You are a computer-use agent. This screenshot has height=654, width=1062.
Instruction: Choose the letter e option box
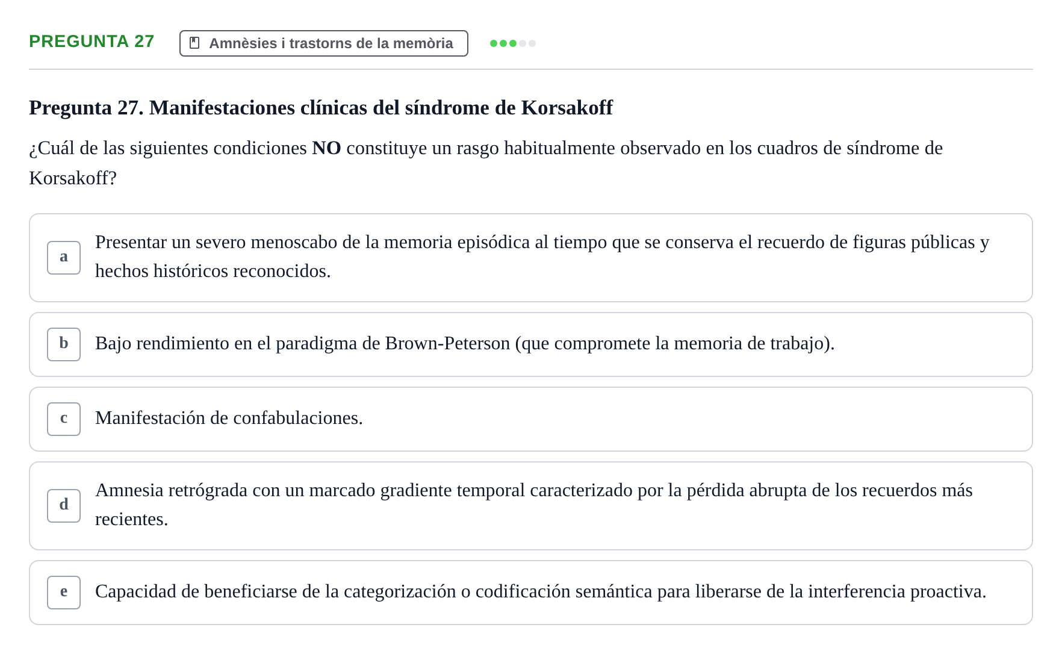64,593
